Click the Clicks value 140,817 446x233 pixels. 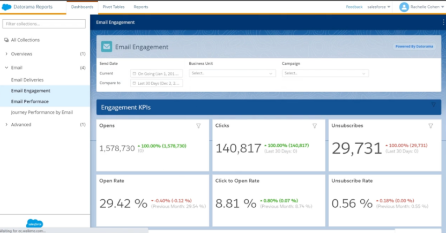pos(239,148)
